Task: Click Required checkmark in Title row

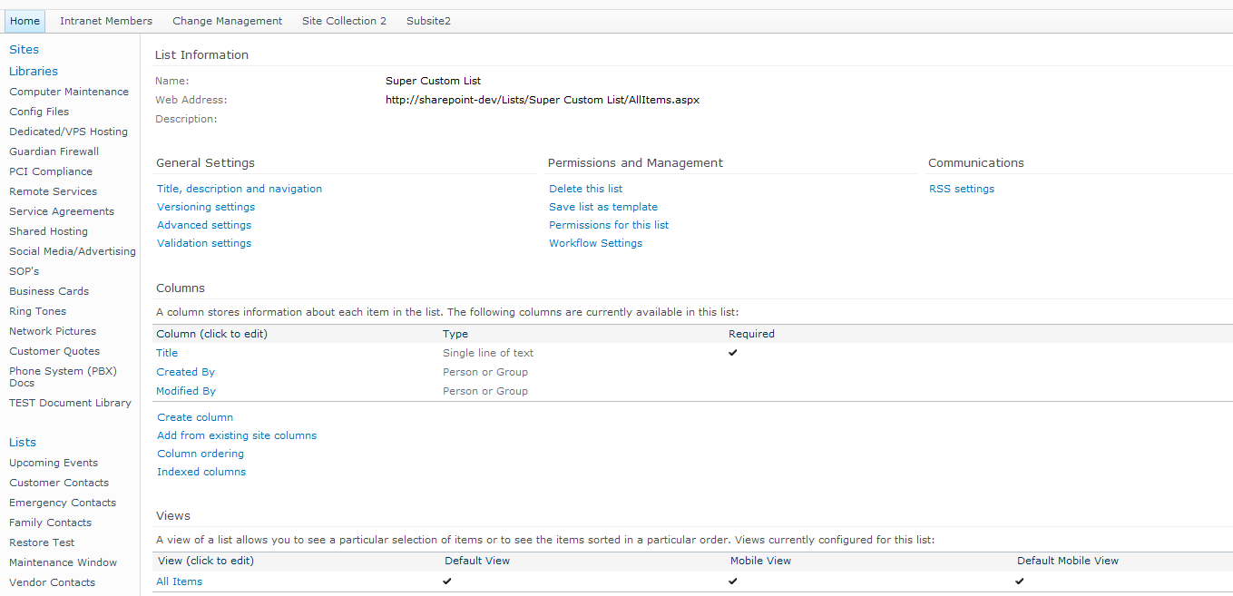Action: pyautogui.click(x=733, y=353)
